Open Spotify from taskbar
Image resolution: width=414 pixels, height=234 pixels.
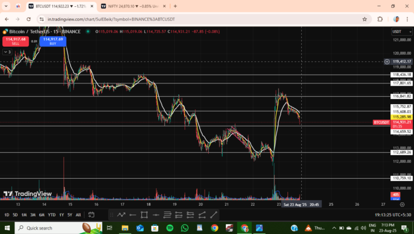pyautogui.click(x=170, y=228)
